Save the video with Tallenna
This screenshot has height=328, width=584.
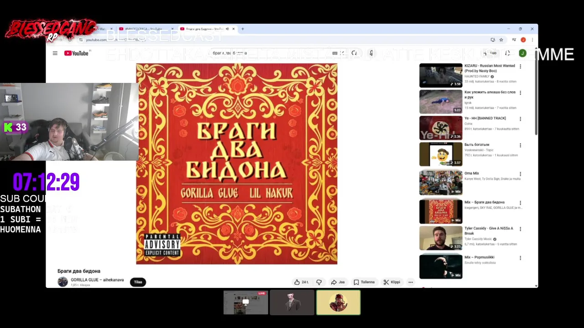(364, 282)
